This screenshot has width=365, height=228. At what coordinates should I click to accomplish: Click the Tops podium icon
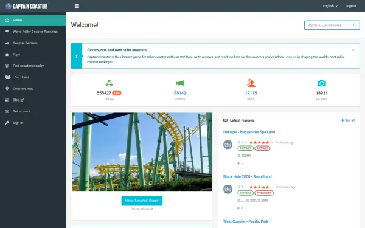(x=7, y=55)
